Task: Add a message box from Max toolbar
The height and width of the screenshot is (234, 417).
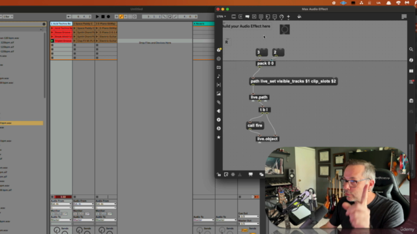Action: 240,16
